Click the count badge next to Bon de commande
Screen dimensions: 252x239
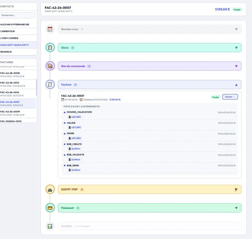point(89,66)
